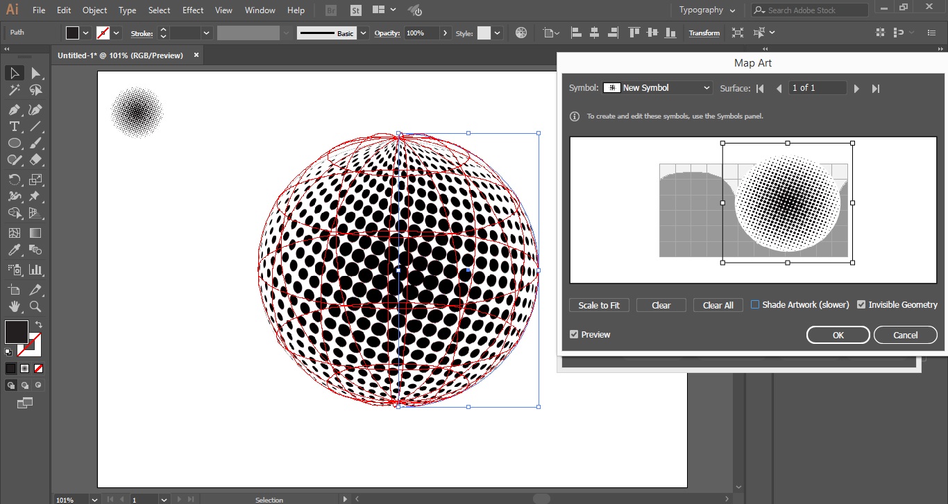
Task: Open the Effect menu
Action: 193,10
